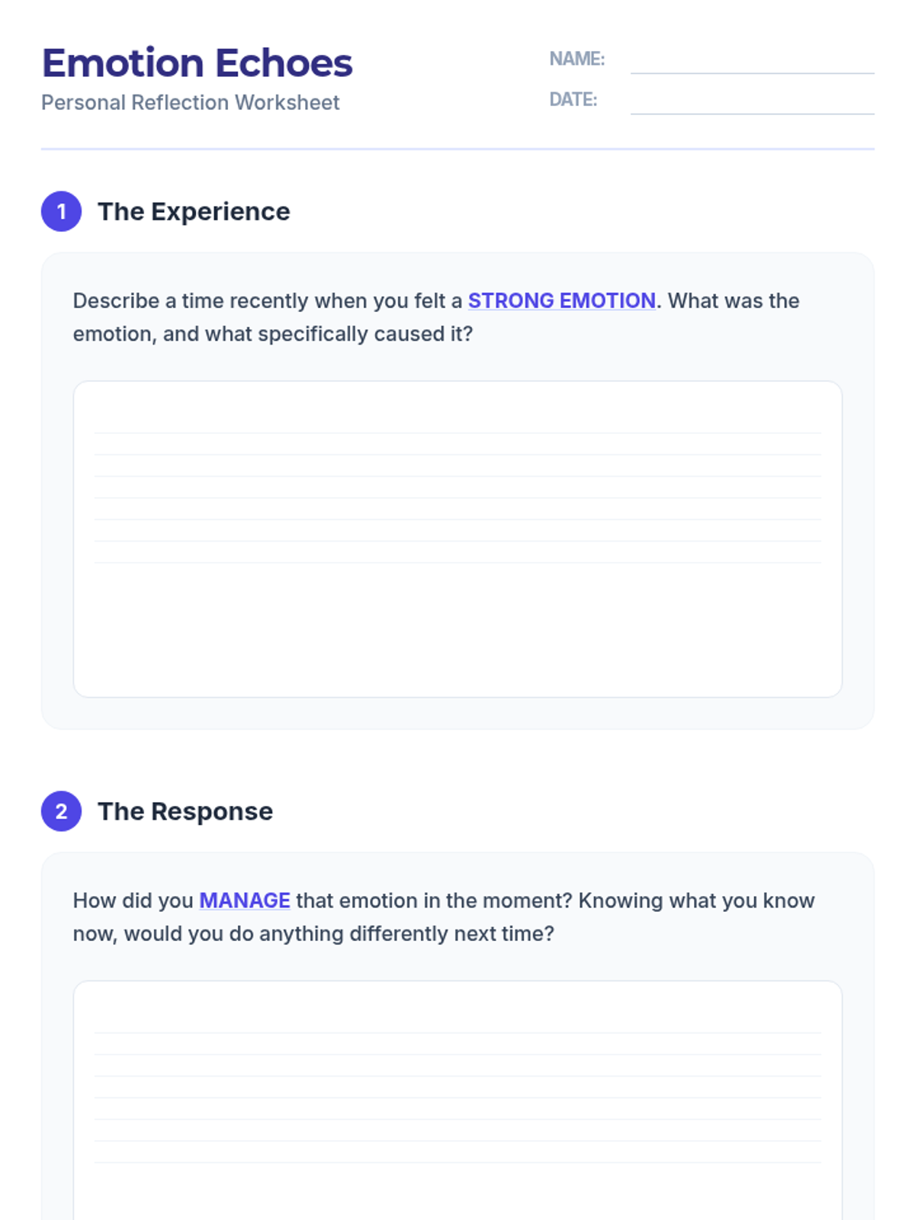
Task: Click the STRONG EMOTION highlighted link
Action: click(x=561, y=300)
